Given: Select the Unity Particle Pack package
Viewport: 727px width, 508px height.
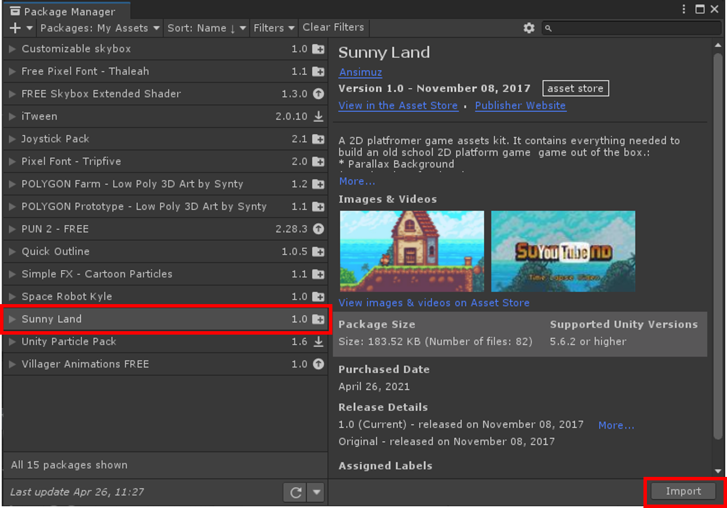Looking at the screenshot, I should point(165,342).
